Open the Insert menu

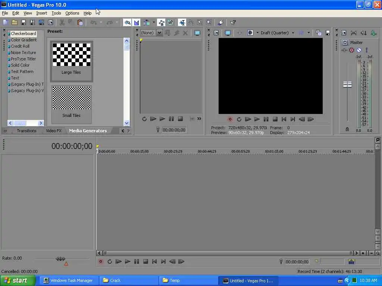click(42, 13)
